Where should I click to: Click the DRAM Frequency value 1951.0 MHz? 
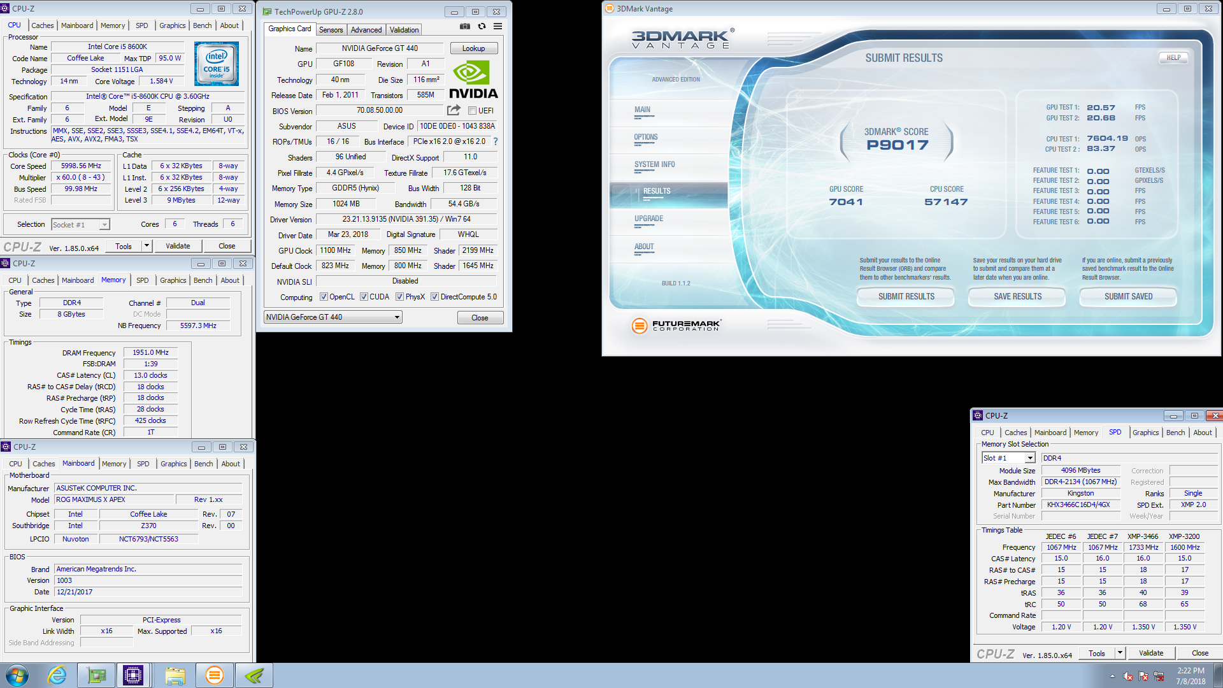tap(150, 352)
